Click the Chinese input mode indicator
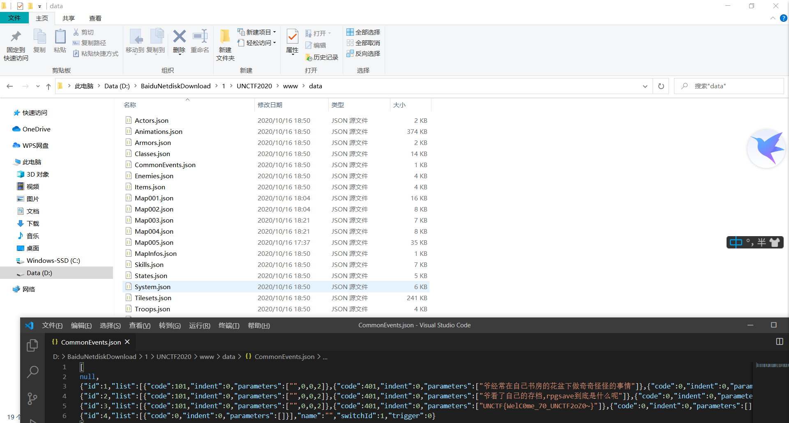Screen dimensions: 789x423 tap(736, 242)
